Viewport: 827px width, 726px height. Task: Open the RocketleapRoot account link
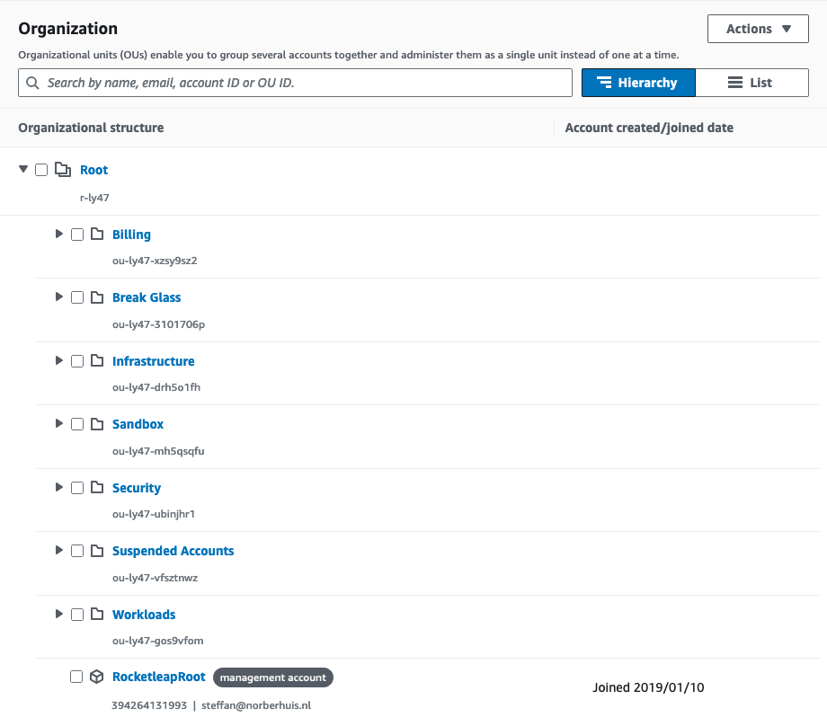pos(158,677)
